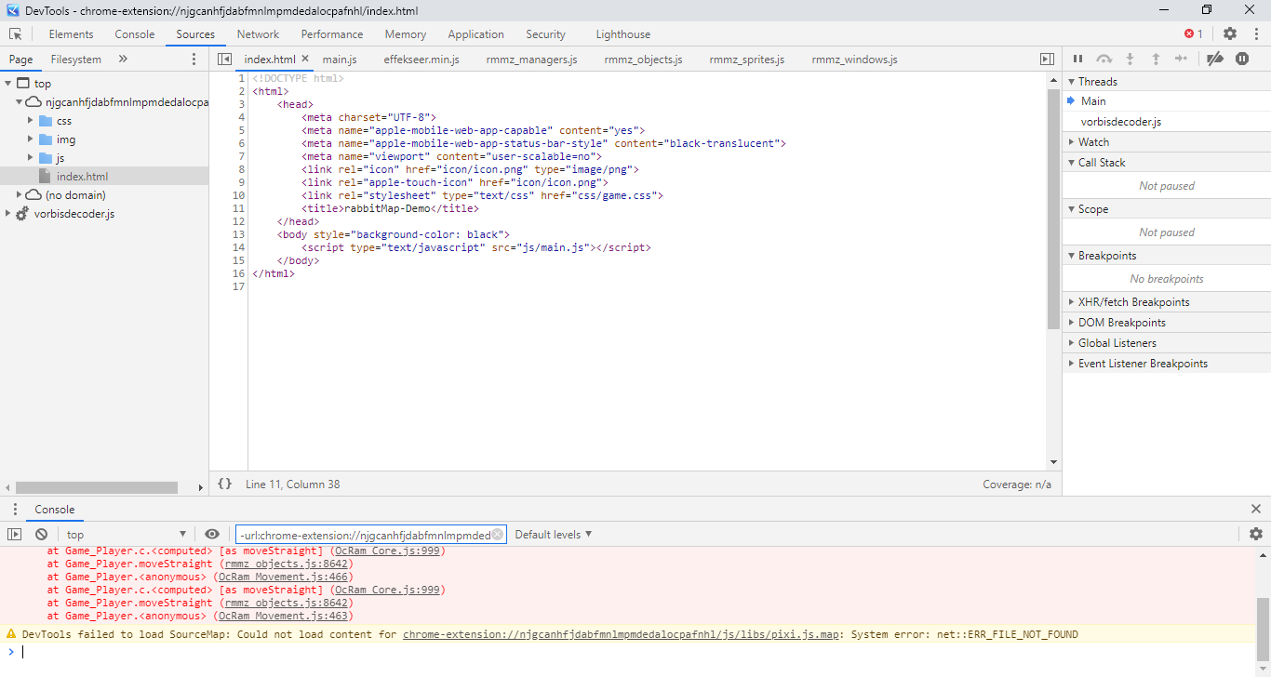The width and height of the screenshot is (1271, 677).
Task: Pause script execution
Action: pos(1078,60)
